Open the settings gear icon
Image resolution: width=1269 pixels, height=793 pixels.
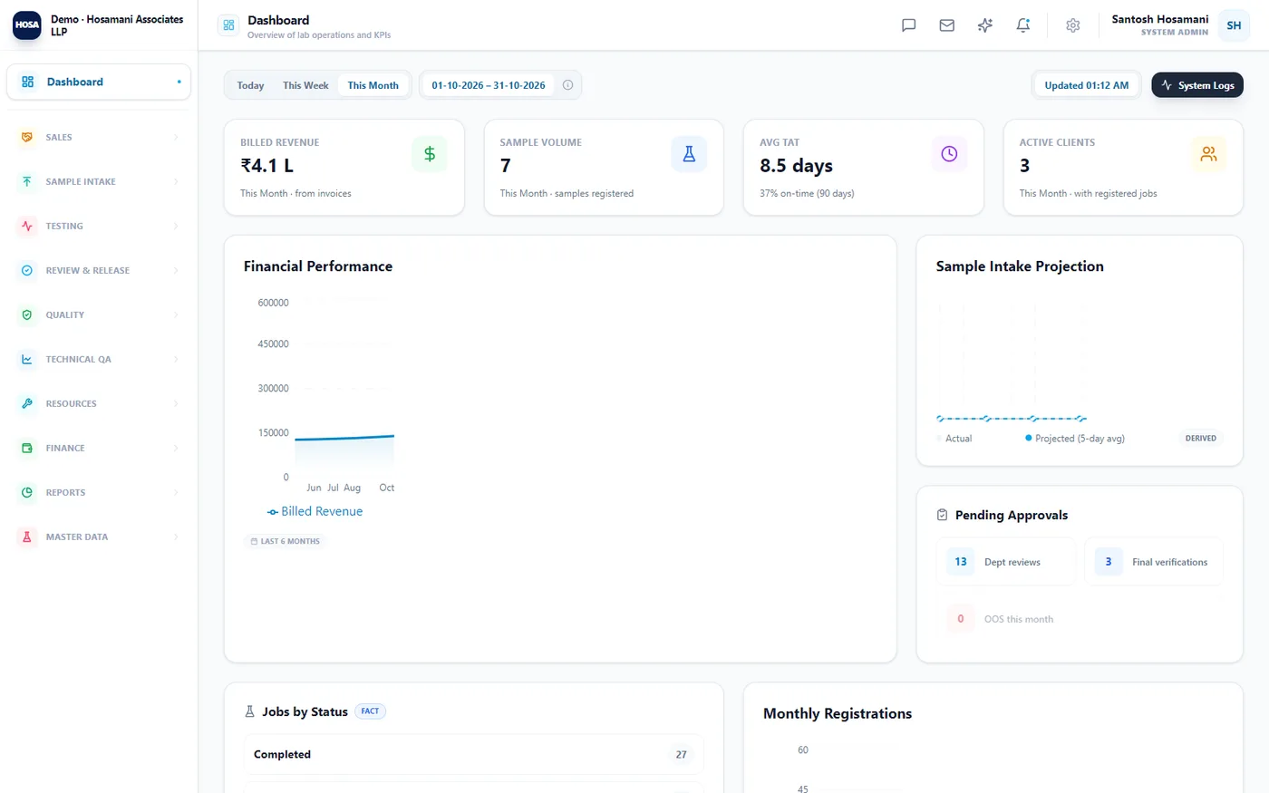pos(1072,25)
